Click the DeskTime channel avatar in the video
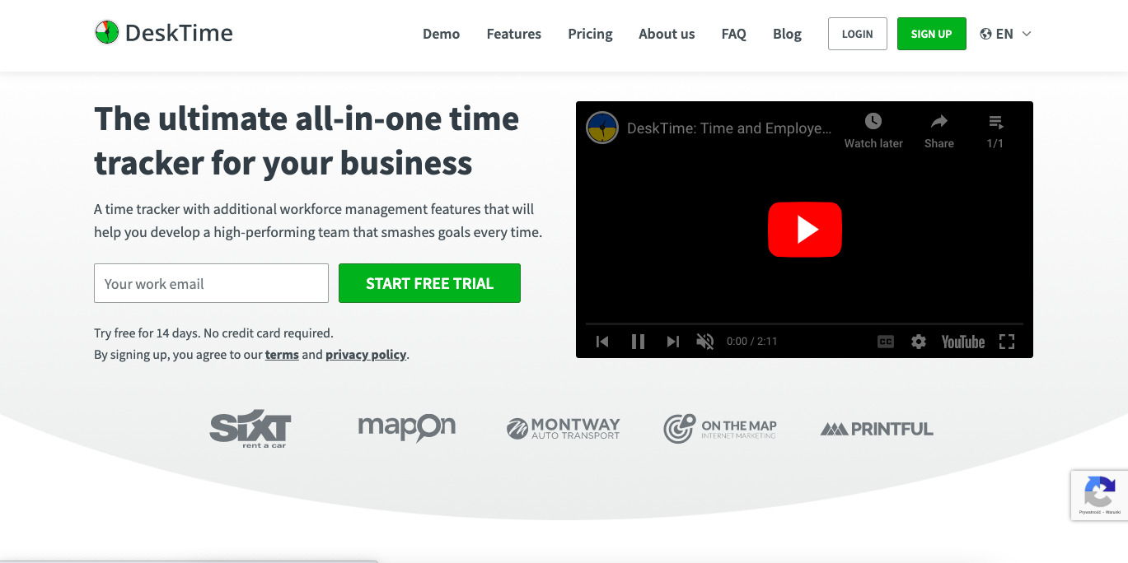Image resolution: width=1128 pixels, height=563 pixels. click(602, 128)
